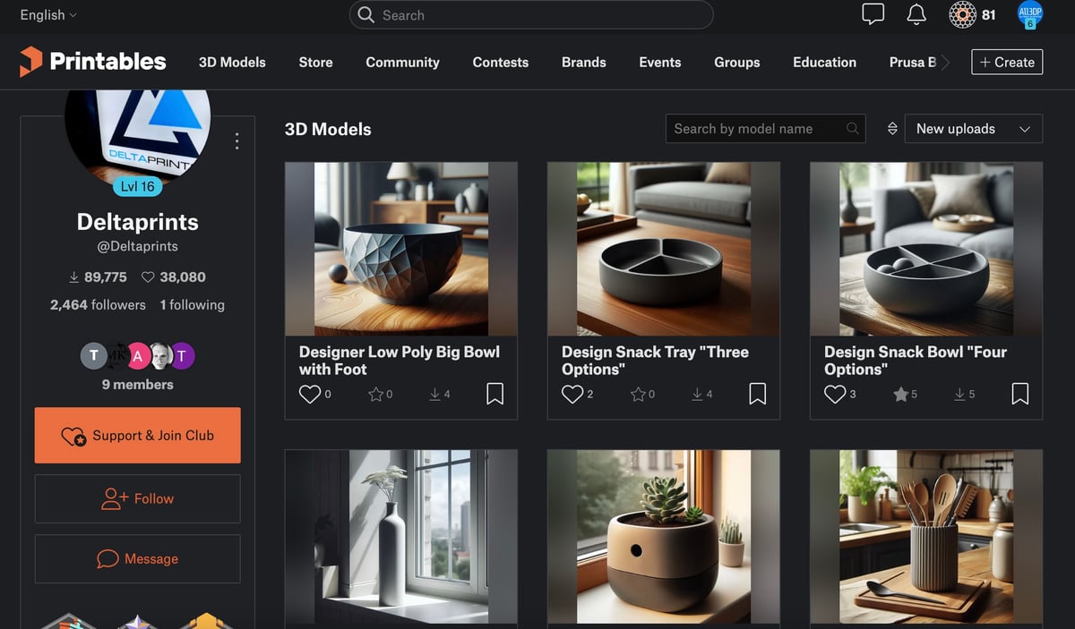Like Designer Low Poly Big Bowl with Foot
Image resolution: width=1075 pixels, height=629 pixels.
click(310, 394)
